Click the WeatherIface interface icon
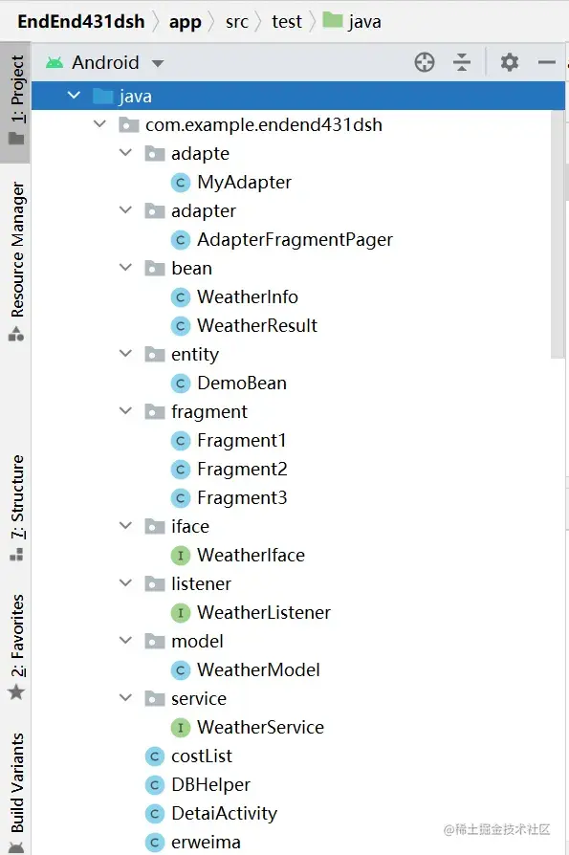Screen dimensions: 569x855 point(181,556)
